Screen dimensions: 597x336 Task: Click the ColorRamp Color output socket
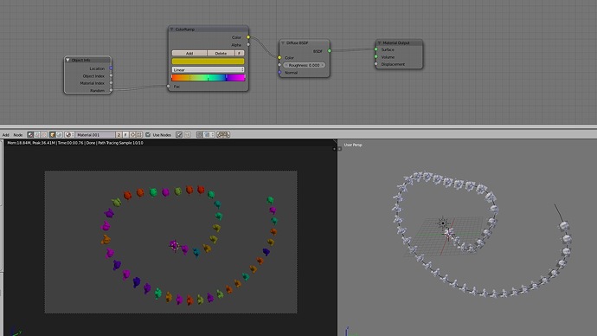tap(248, 37)
